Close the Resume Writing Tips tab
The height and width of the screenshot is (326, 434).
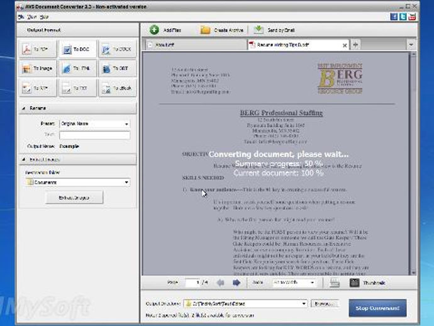tap(345, 45)
